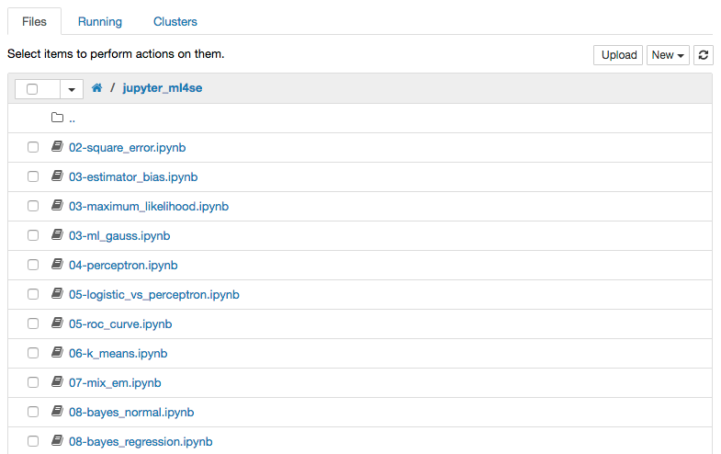The width and height of the screenshot is (721, 454).
Task: Click the parent directory folder icon
Action: pos(57,118)
